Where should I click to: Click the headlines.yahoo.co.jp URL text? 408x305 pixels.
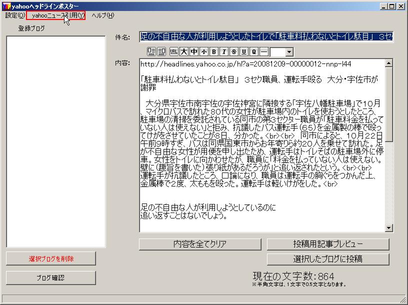point(245,64)
